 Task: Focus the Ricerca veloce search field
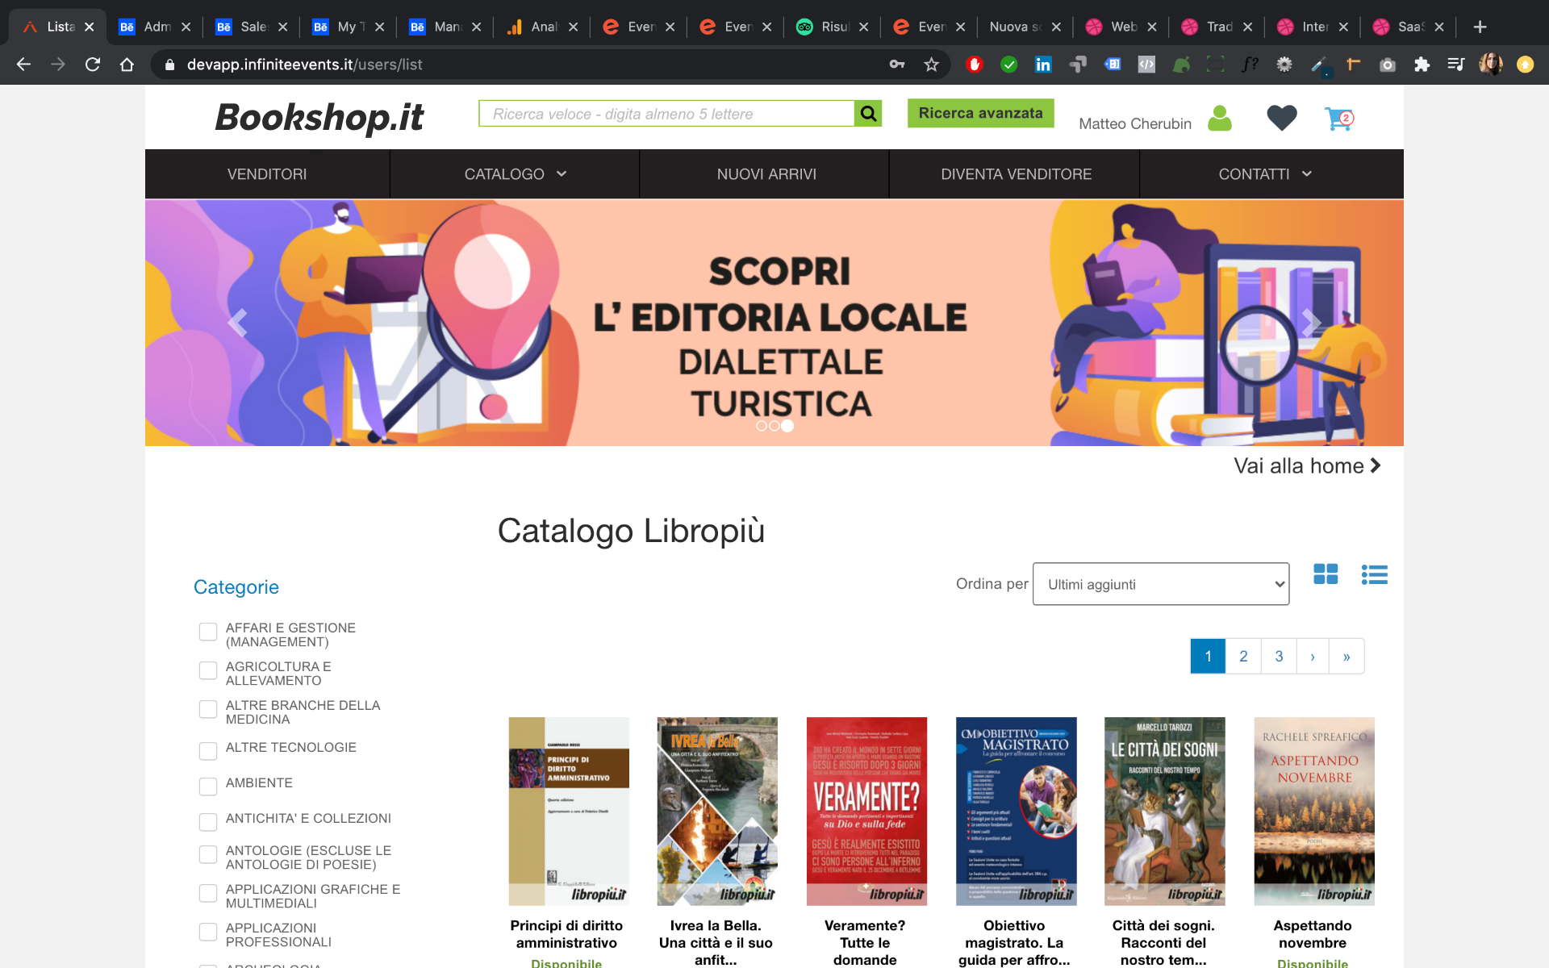point(666,114)
